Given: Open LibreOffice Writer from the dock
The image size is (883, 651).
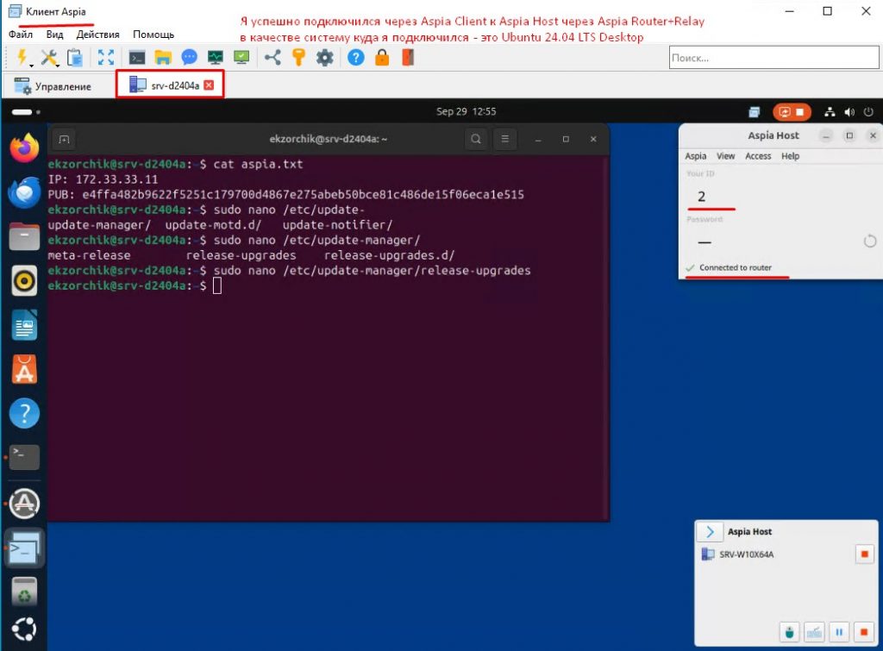Looking at the screenshot, I should [24, 326].
